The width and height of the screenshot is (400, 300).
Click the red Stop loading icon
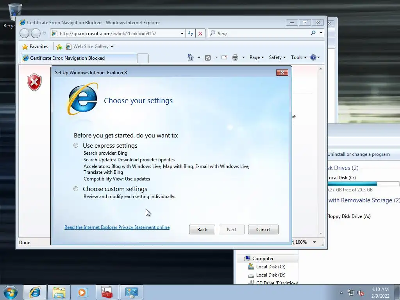tap(200, 34)
